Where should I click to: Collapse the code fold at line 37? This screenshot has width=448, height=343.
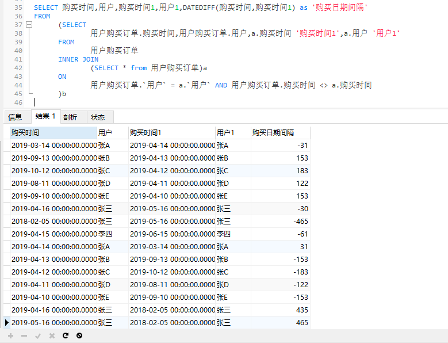point(29,25)
